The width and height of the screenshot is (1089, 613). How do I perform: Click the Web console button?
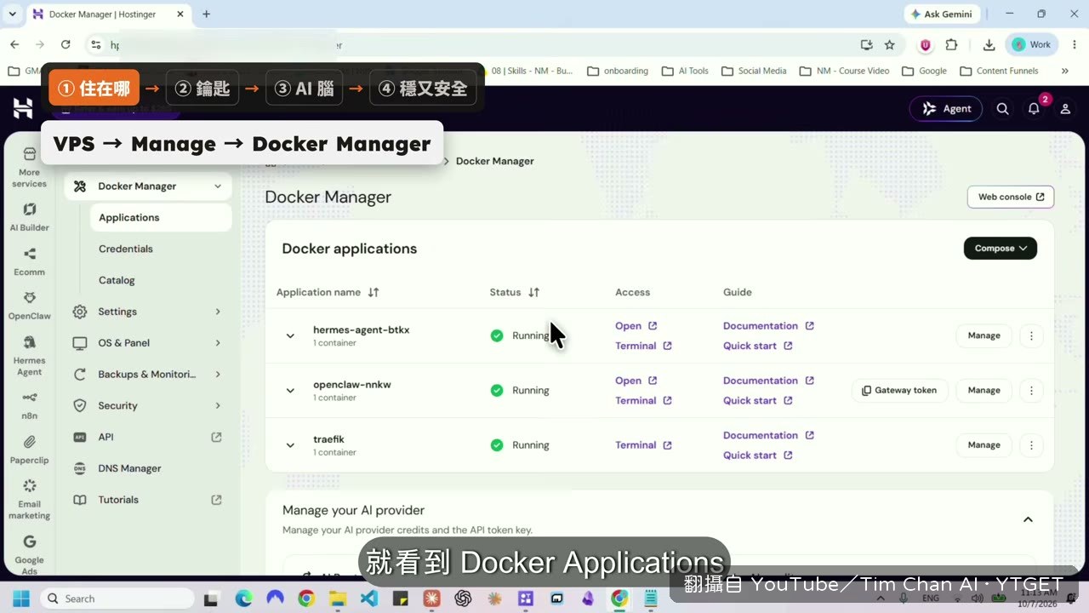point(1011,197)
